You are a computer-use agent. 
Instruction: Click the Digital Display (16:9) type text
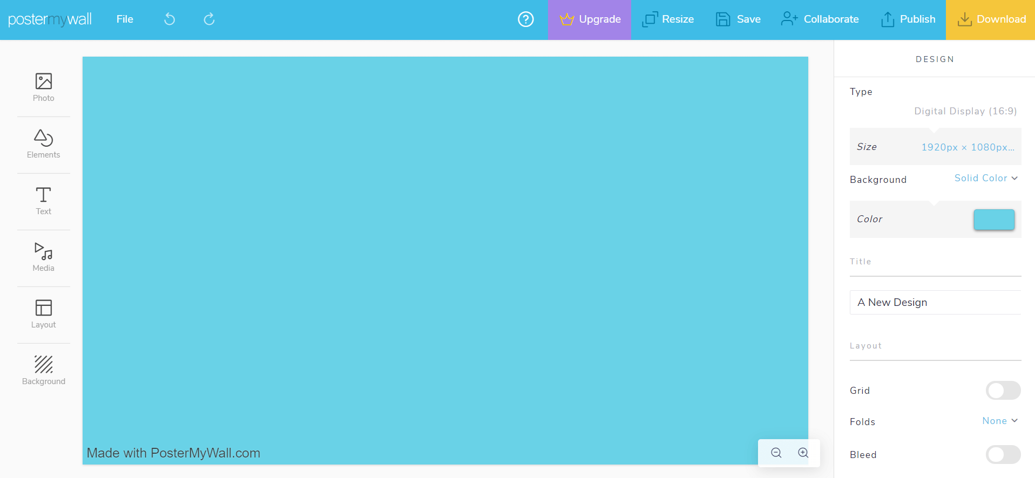click(965, 111)
